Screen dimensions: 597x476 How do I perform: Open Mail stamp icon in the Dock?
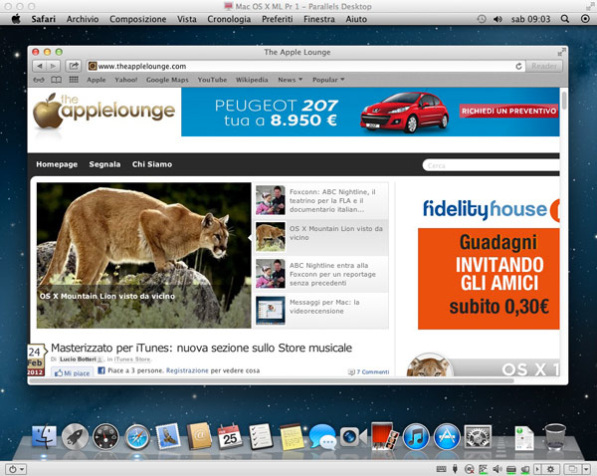[x=168, y=435]
